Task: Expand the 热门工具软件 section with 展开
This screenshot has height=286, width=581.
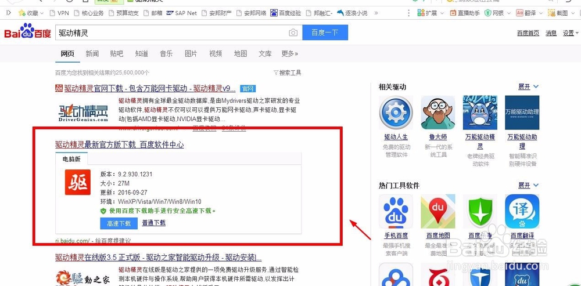Action: point(528,185)
